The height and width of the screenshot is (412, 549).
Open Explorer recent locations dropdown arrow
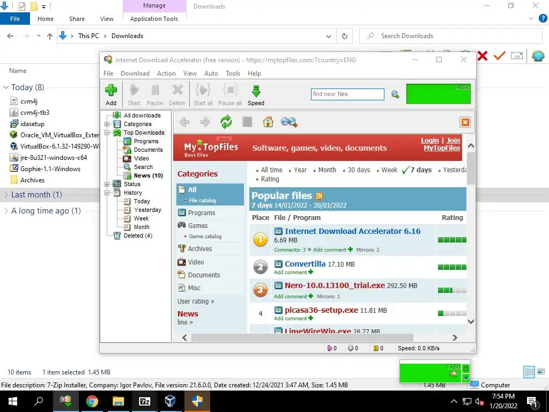pyautogui.click(x=39, y=36)
